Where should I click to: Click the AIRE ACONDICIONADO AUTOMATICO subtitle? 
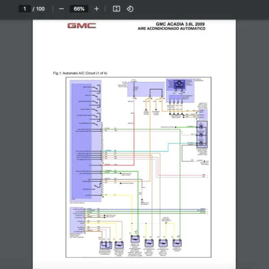172,29
